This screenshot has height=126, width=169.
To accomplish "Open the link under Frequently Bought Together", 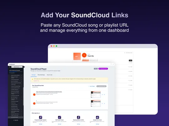I will [41, 124].
